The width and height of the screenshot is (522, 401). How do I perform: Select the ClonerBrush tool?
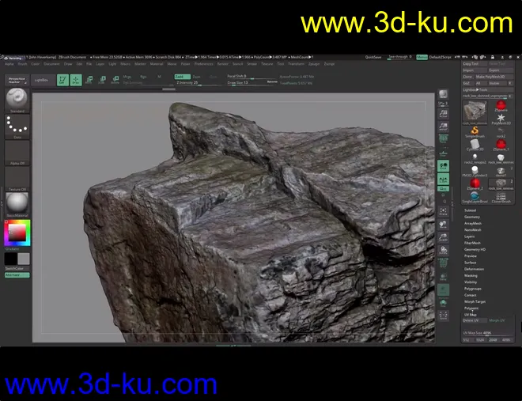coord(501,197)
